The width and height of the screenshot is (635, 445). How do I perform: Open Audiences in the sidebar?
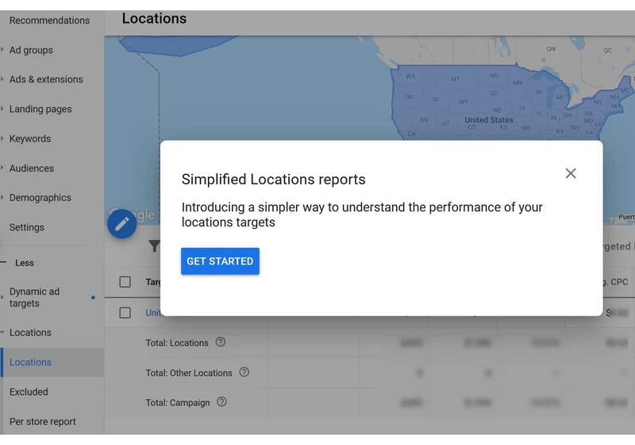32,168
